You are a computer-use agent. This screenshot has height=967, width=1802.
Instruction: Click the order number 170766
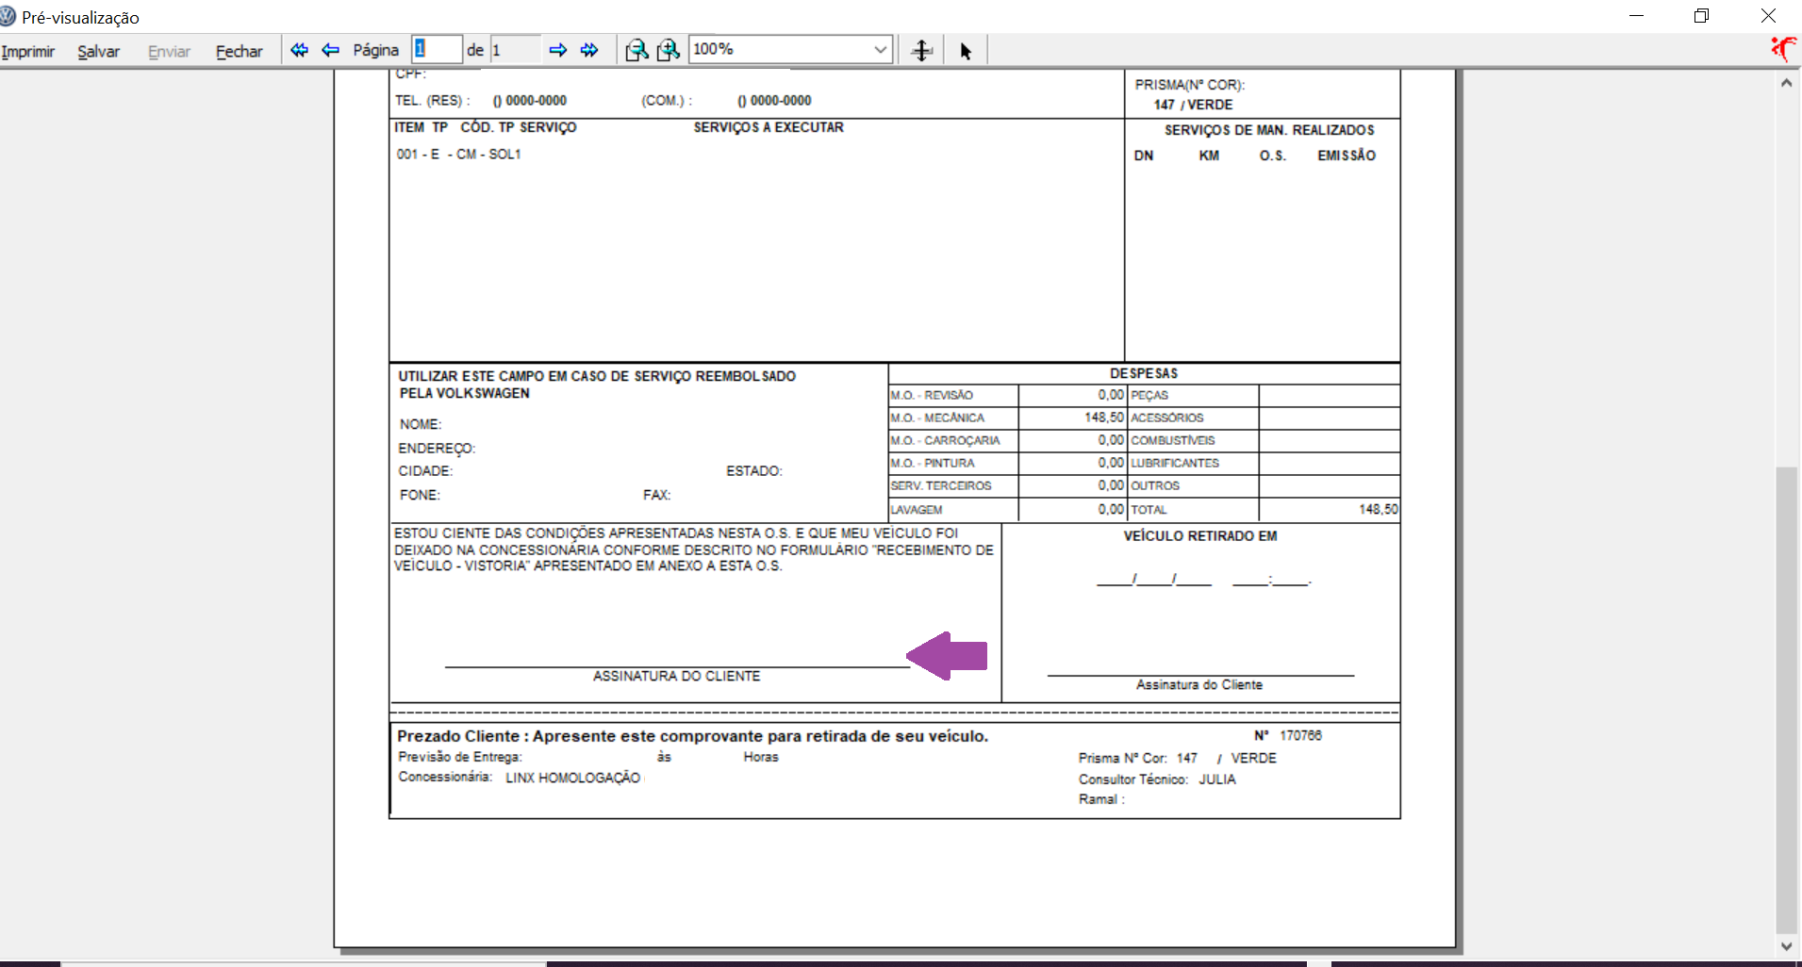[1300, 735]
